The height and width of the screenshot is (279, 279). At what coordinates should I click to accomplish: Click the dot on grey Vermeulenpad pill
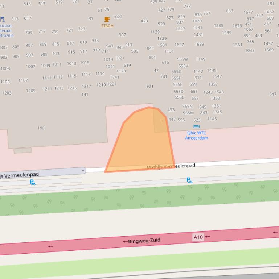click(83, 170)
